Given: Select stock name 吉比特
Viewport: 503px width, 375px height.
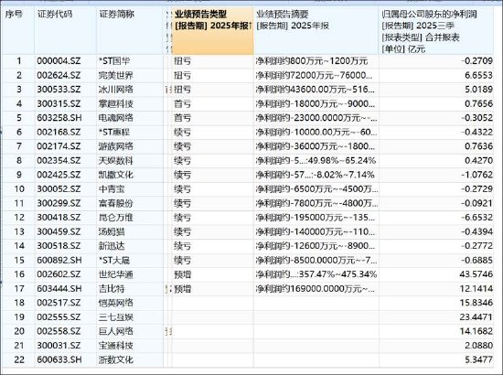Looking at the screenshot, I should coord(112,289).
